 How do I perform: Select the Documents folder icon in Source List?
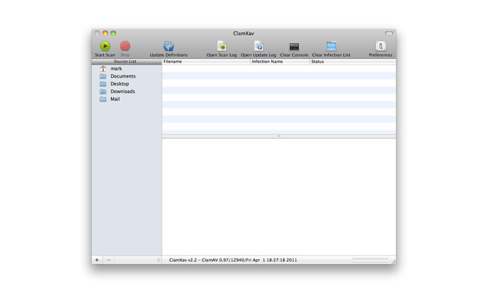(103, 76)
